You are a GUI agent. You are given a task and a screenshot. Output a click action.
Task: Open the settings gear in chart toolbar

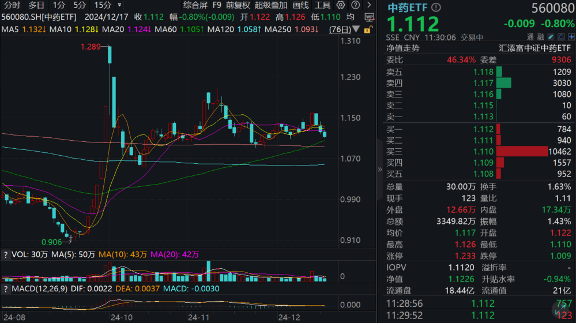pyautogui.click(x=341, y=5)
